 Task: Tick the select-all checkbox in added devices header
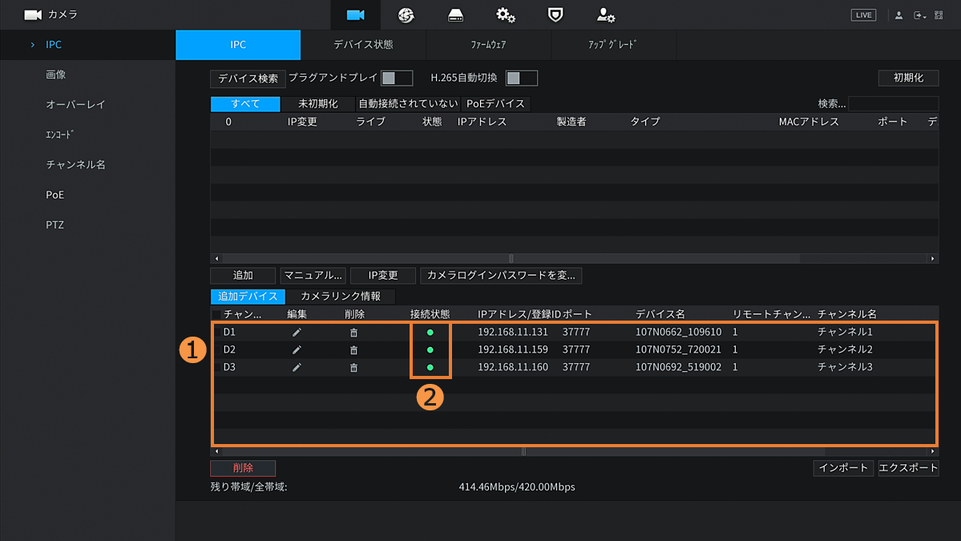tap(216, 315)
